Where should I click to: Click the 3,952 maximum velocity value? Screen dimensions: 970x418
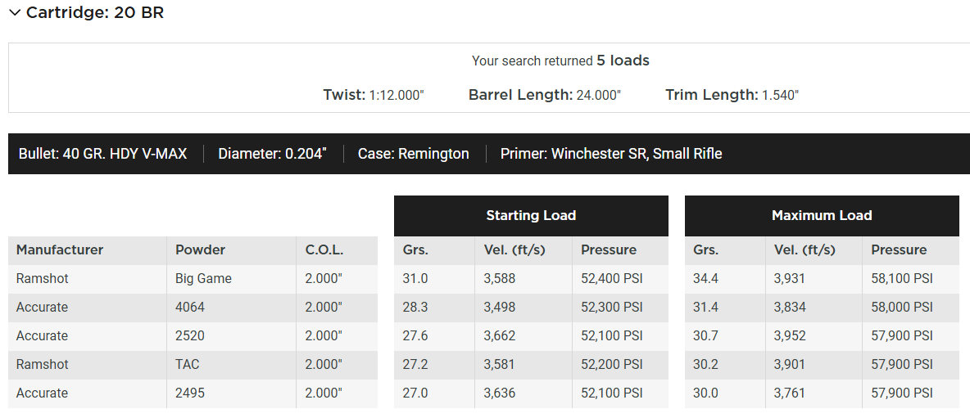pyautogui.click(x=790, y=336)
